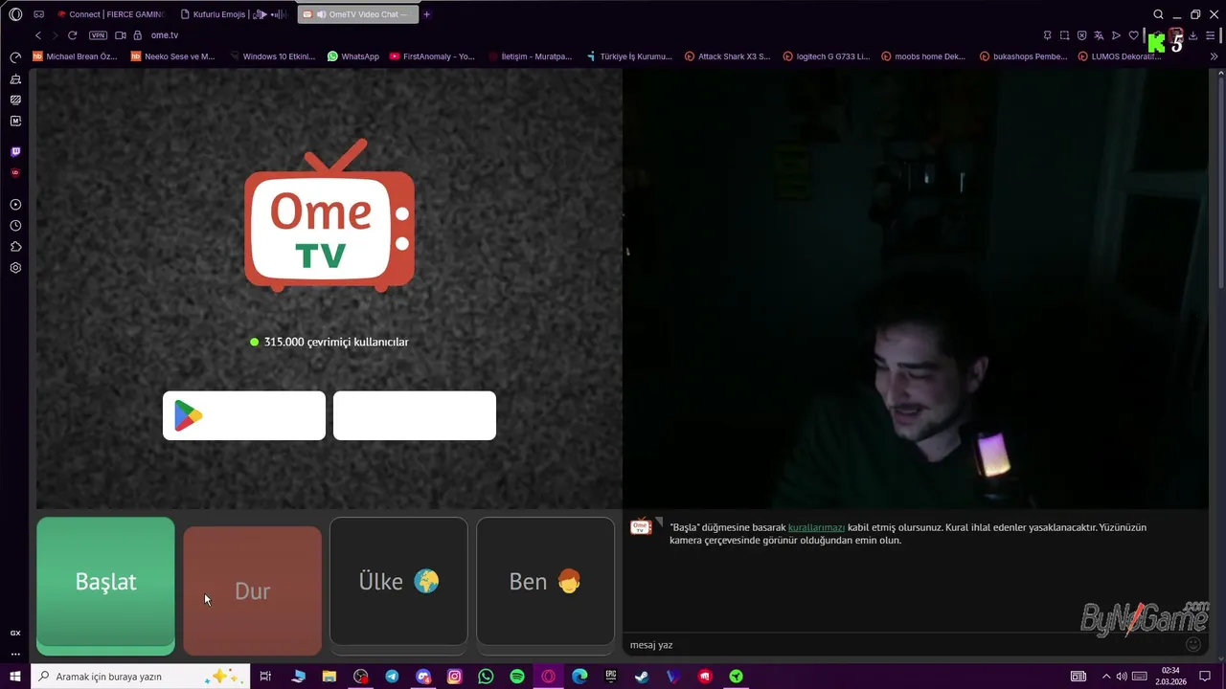Open Steam from taskbar
The image size is (1226, 689).
click(642, 677)
